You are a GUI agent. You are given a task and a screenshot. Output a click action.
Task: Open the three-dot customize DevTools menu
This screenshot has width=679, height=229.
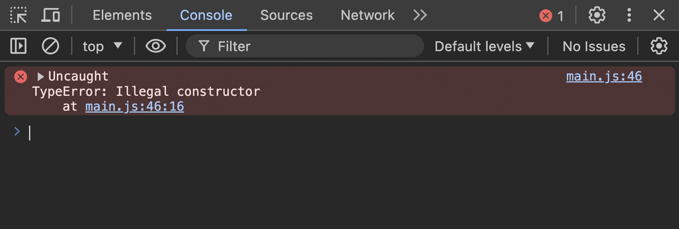pos(629,15)
